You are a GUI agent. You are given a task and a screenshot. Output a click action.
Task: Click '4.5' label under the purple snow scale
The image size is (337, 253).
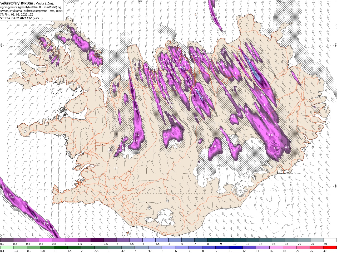pos(157,244)
